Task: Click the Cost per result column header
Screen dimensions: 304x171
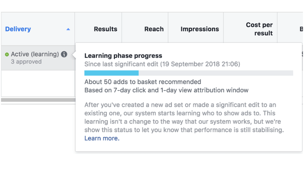Action: 259,29
